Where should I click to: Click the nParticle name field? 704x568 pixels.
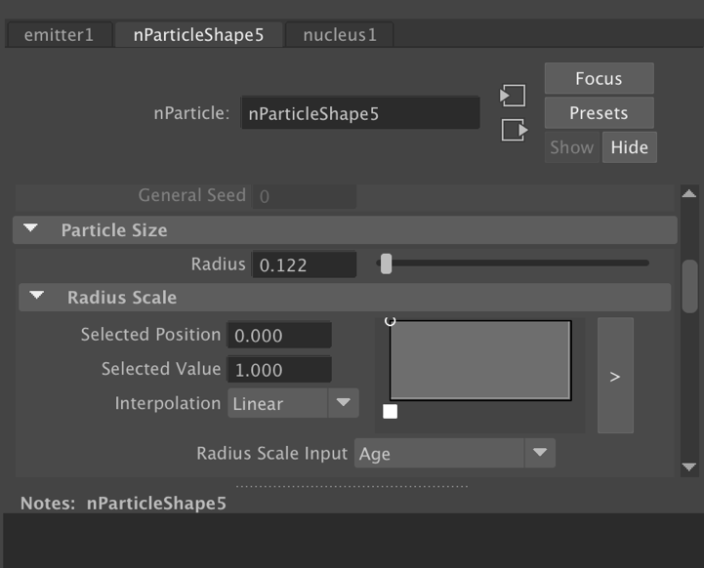(360, 113)
